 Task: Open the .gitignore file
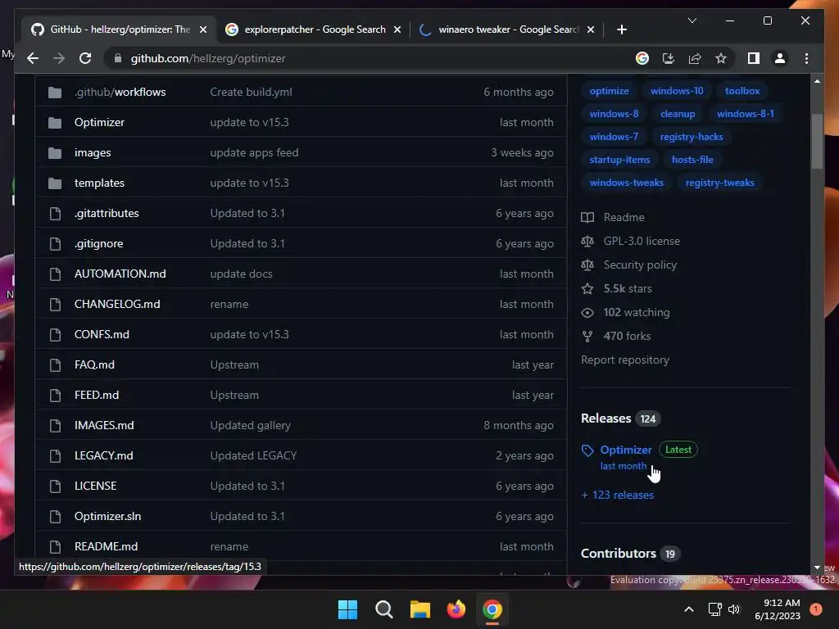tap(98, 243)
